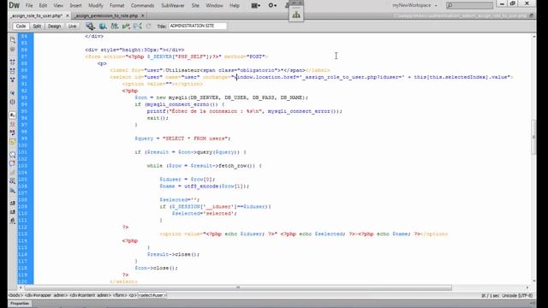Click the Indent Code icon
The height and width of the screenshot is (308, 548).
pyautogui.click(x=13, y=203)
